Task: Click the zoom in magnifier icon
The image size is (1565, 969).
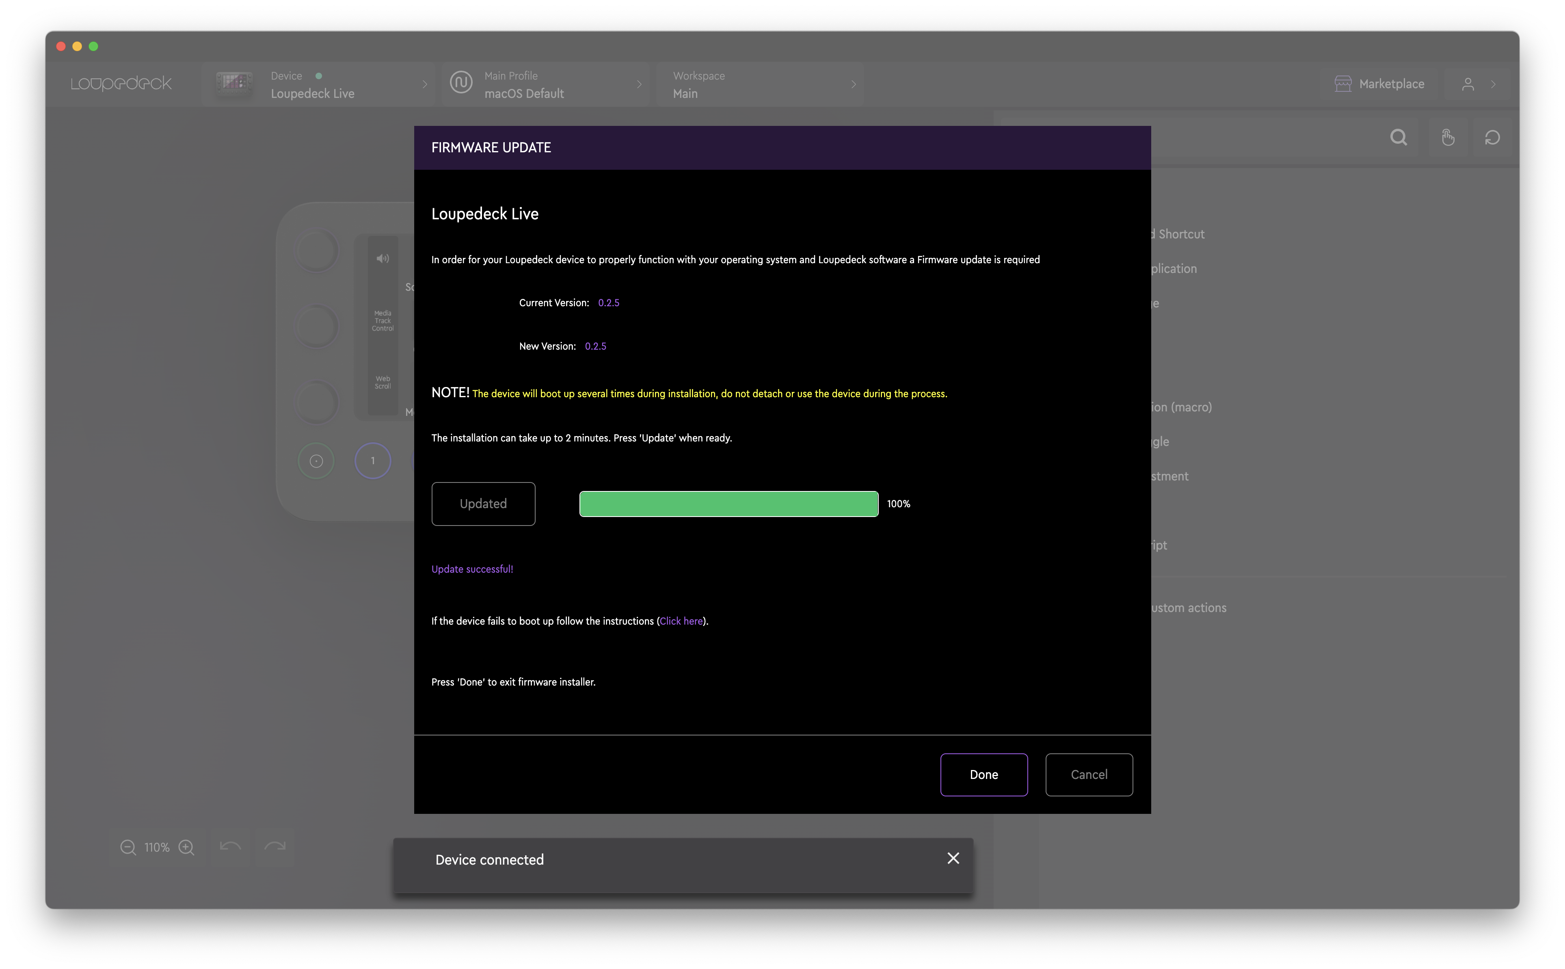Action: point(186,847)
